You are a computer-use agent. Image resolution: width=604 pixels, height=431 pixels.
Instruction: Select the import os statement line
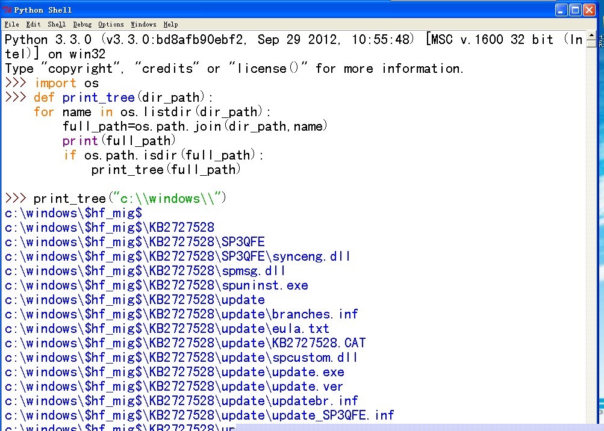66,83
